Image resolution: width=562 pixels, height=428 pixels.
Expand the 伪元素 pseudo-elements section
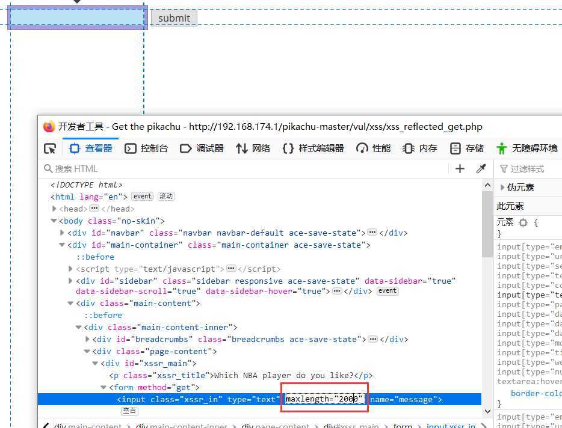coord(502,188)
